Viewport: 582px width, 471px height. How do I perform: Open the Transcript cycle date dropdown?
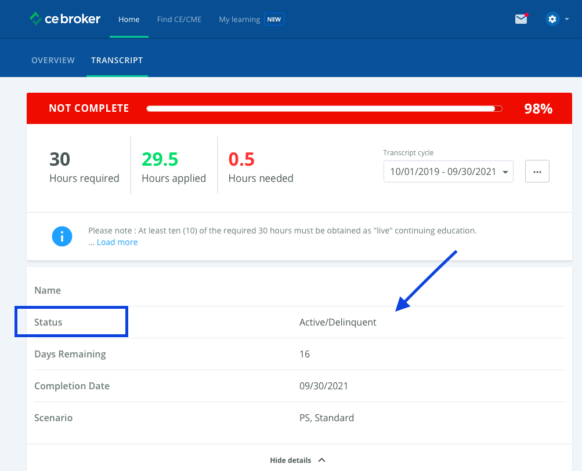click(448, 172)
